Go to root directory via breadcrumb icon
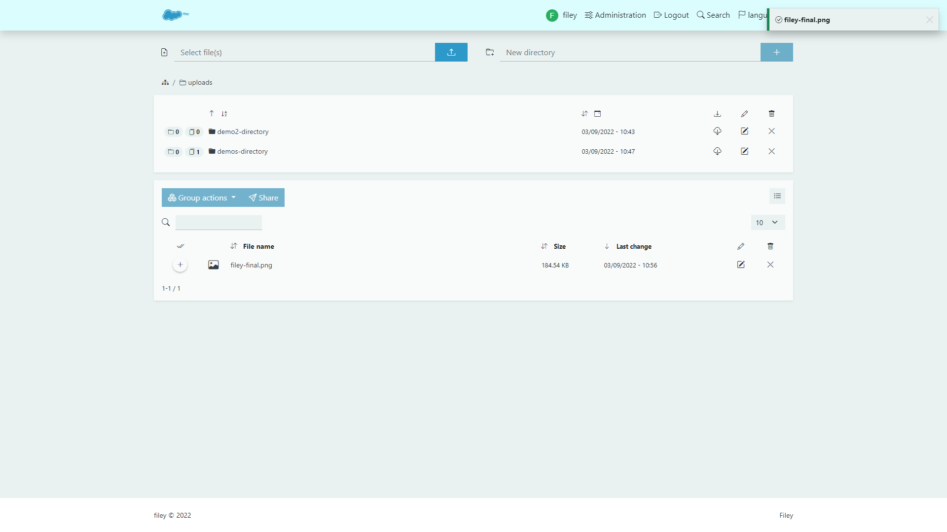Image resolution: width=947 pixels, height=532 pixels. click(165, 82)
